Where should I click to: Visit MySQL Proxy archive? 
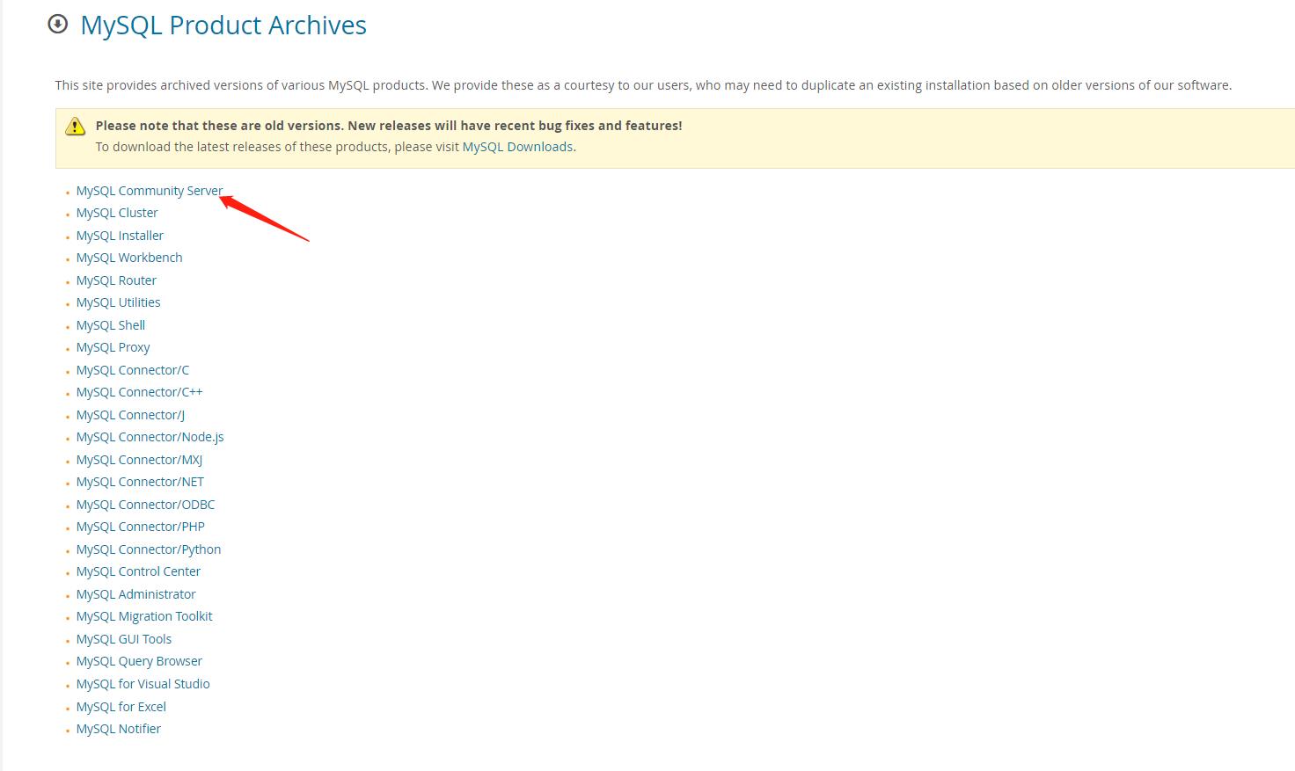tap(113, 347)
